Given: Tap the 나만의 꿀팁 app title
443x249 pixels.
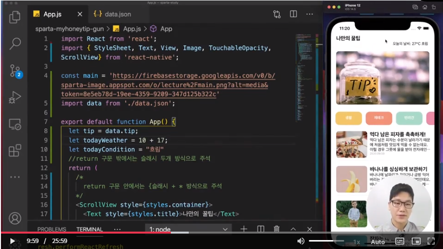Looking at the screenshot, I should (348, 38).
